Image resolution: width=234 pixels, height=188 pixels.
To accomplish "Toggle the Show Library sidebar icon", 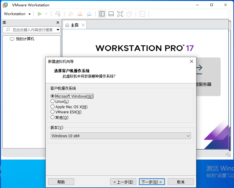I will tap(102, 14).
